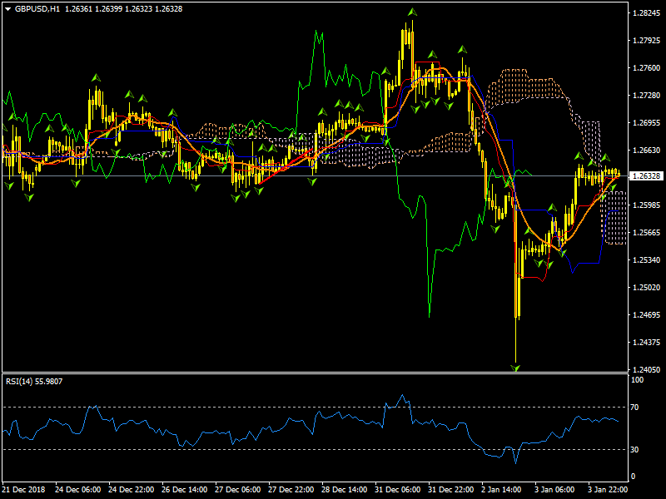Open the triangle dropdown beside GBPUSD,H1

7,8
